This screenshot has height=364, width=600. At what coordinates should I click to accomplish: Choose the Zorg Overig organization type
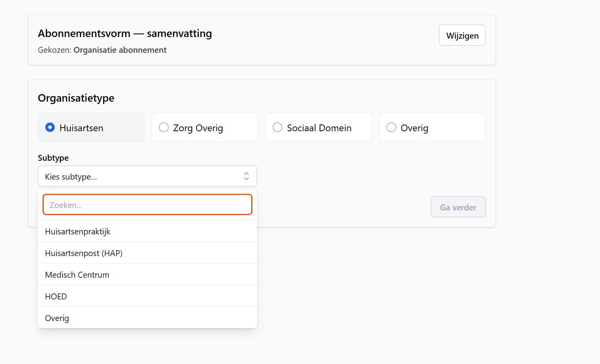click(x=164, y=127)
